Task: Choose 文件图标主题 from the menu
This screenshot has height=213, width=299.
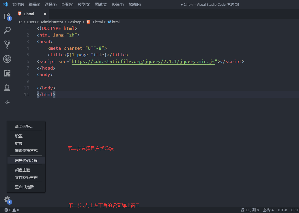Action: click(26, 177)
